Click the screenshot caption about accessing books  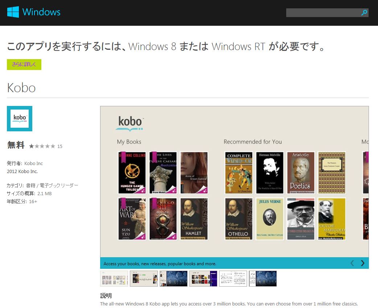160,264
